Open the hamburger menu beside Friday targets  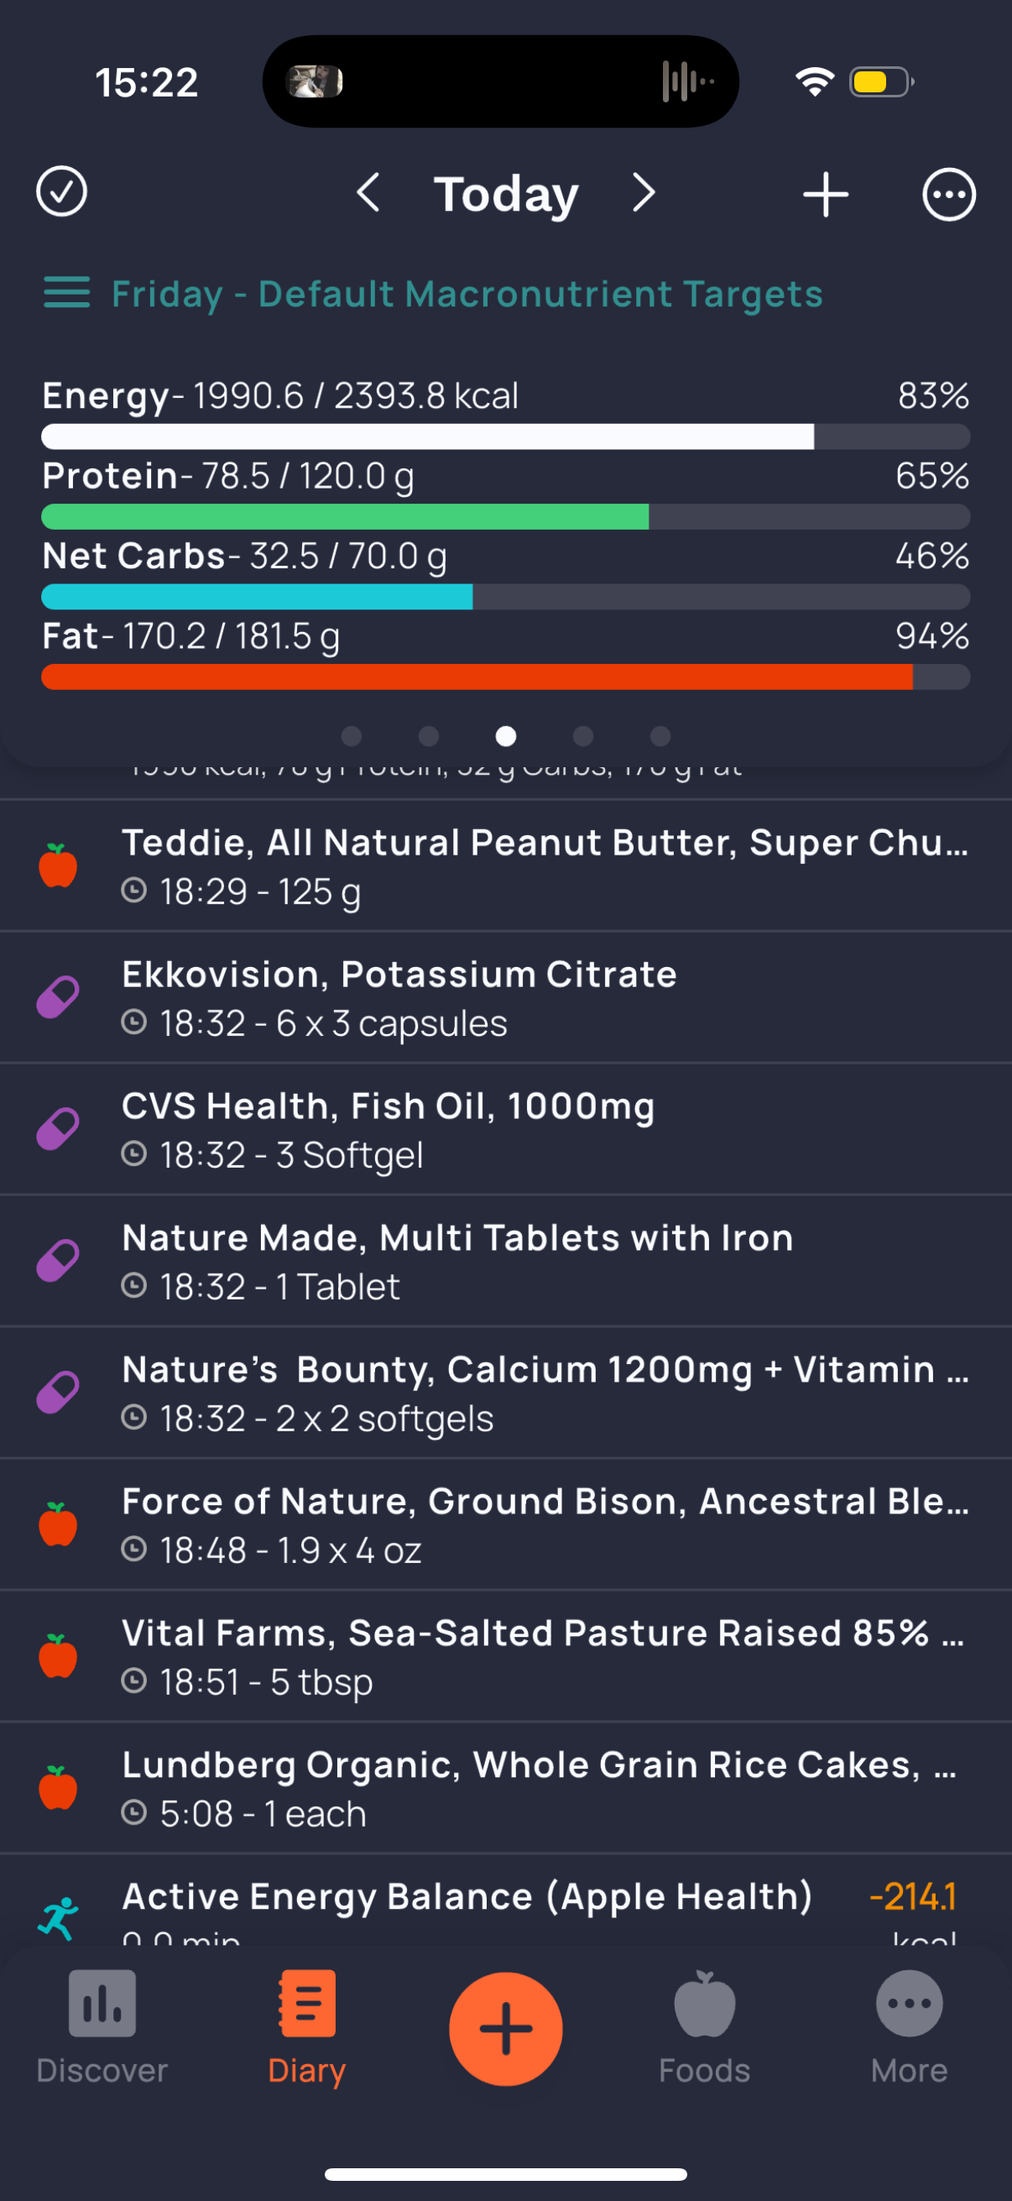(x=66, y=293)
